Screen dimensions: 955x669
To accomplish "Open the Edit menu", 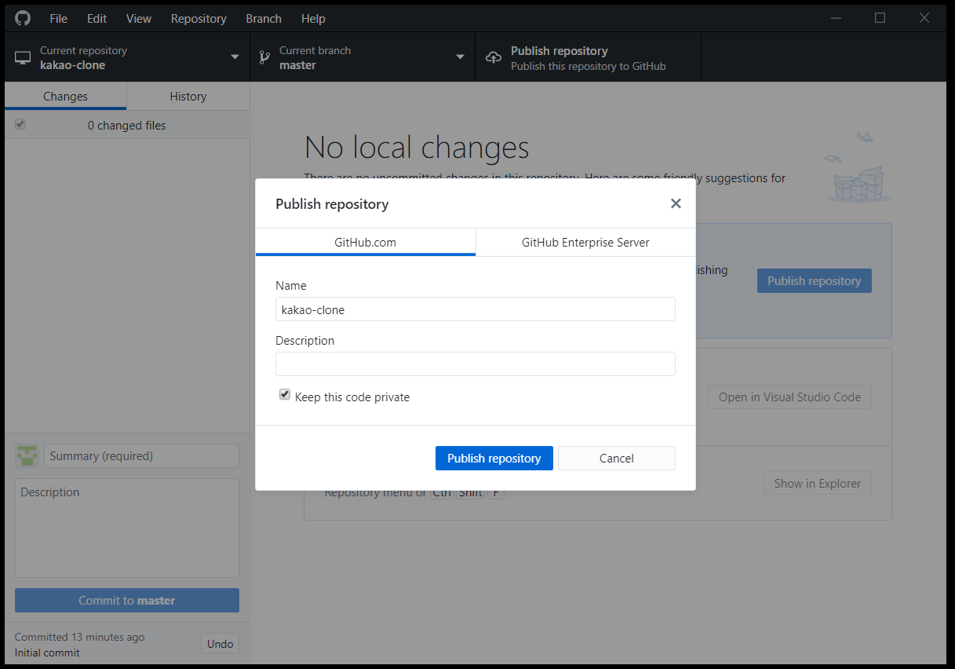I will (97, 18).
